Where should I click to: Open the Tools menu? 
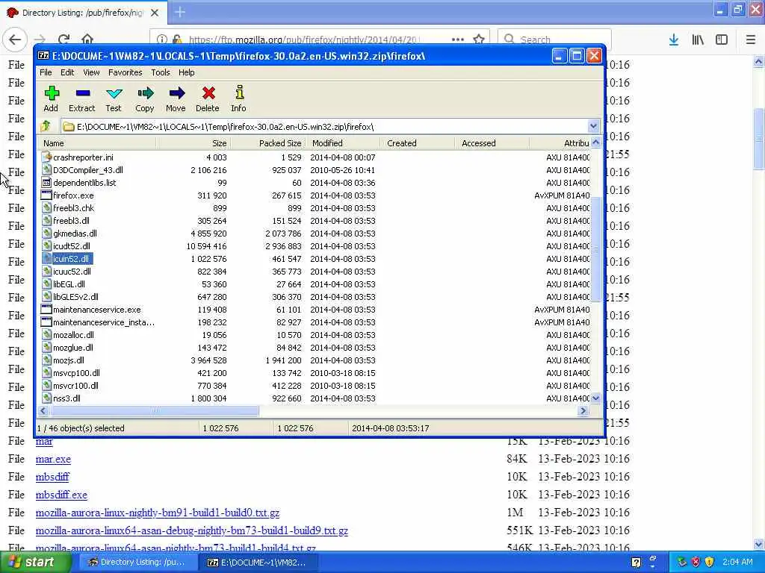click(x=161, y=72)
